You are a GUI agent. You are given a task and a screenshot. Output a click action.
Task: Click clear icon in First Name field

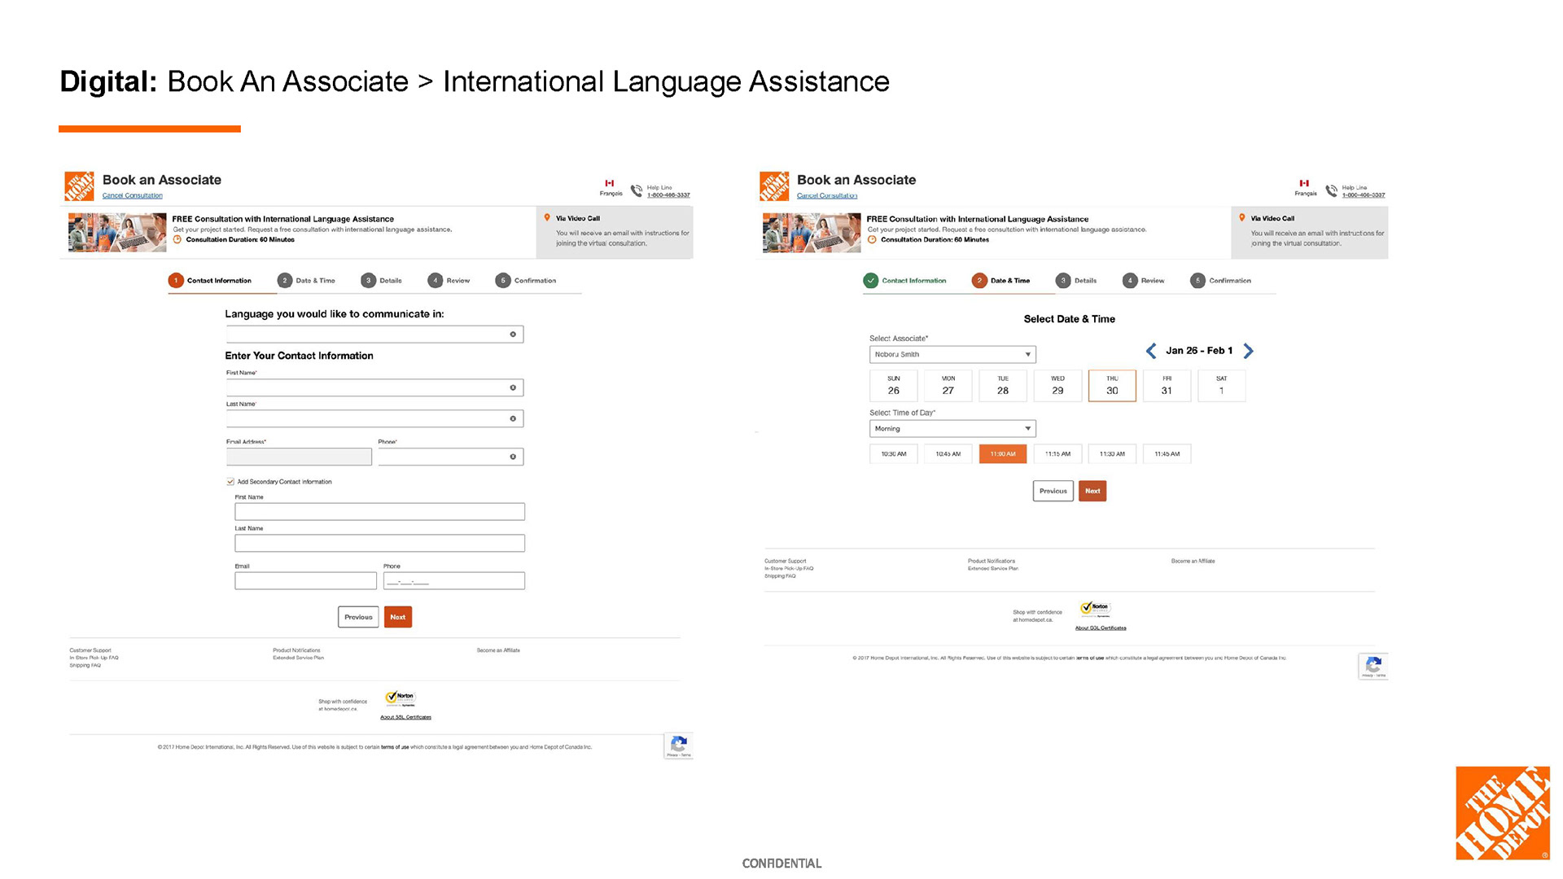pos(513,387)
